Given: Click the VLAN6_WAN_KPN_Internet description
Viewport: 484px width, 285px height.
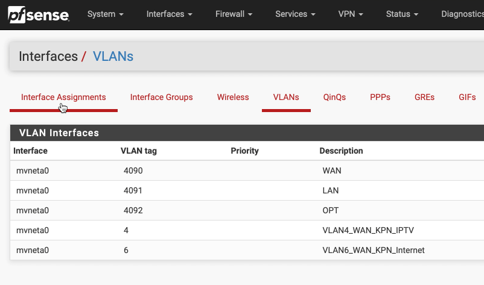Looking at the screenshot, I should pos(374,250).
